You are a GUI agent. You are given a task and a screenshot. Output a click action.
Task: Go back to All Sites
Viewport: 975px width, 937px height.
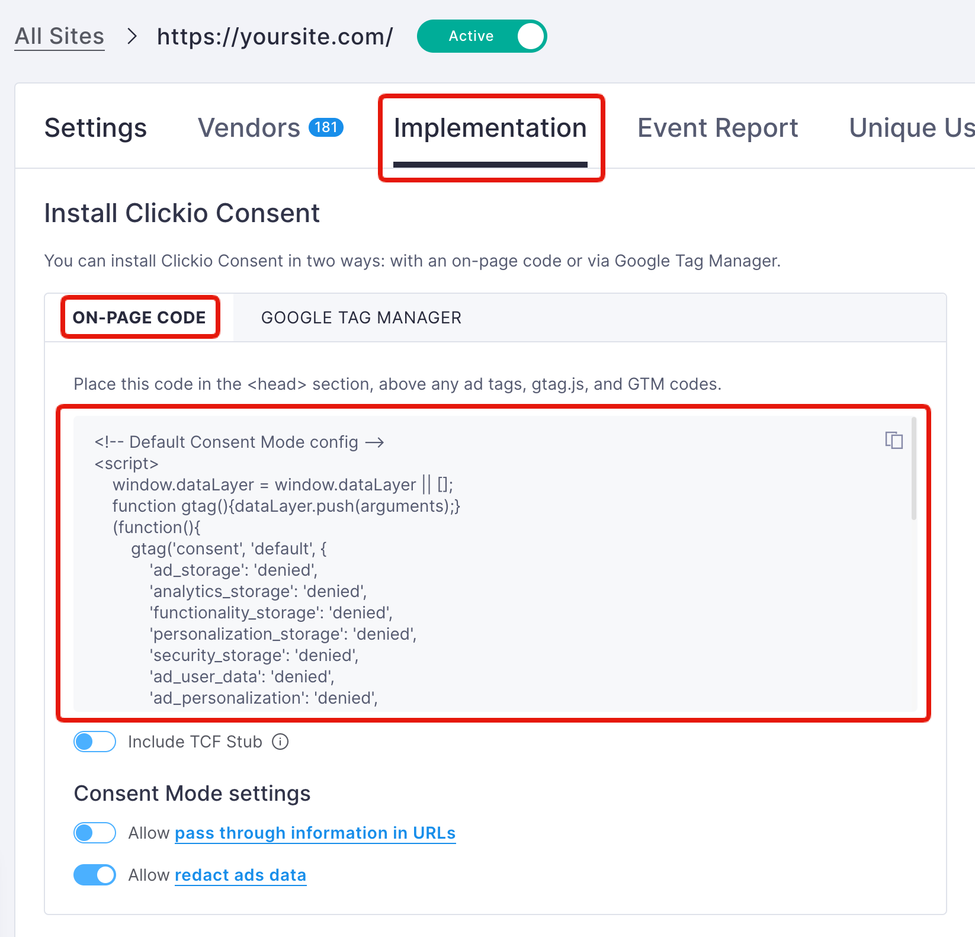click(x=59, y=36)
